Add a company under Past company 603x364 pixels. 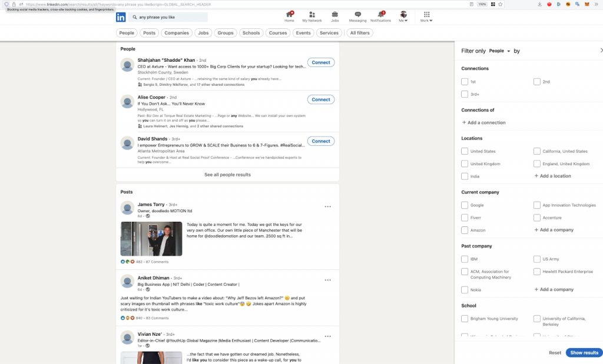click(554, 289)
